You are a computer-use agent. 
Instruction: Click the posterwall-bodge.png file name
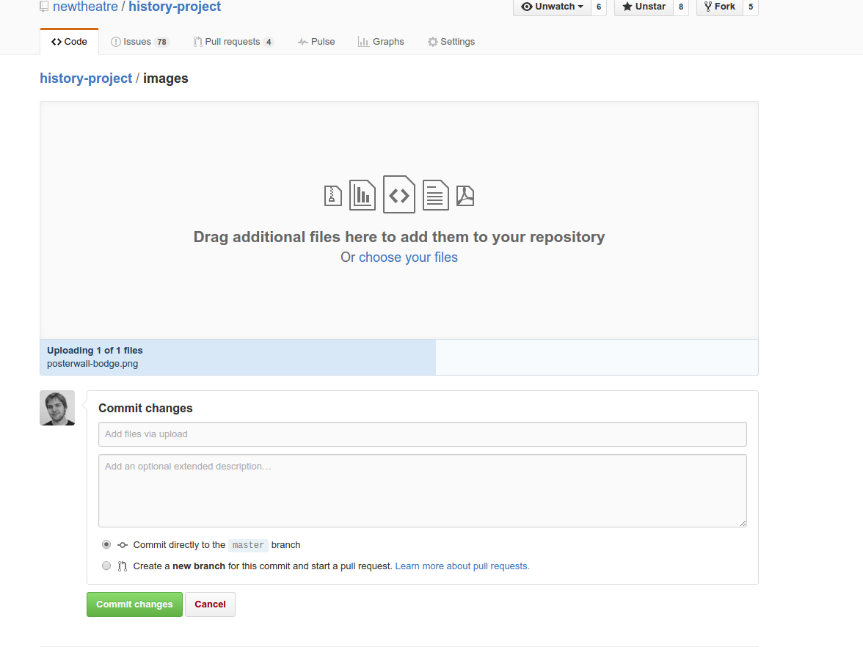pyautogui.click(x=92, y=364)
